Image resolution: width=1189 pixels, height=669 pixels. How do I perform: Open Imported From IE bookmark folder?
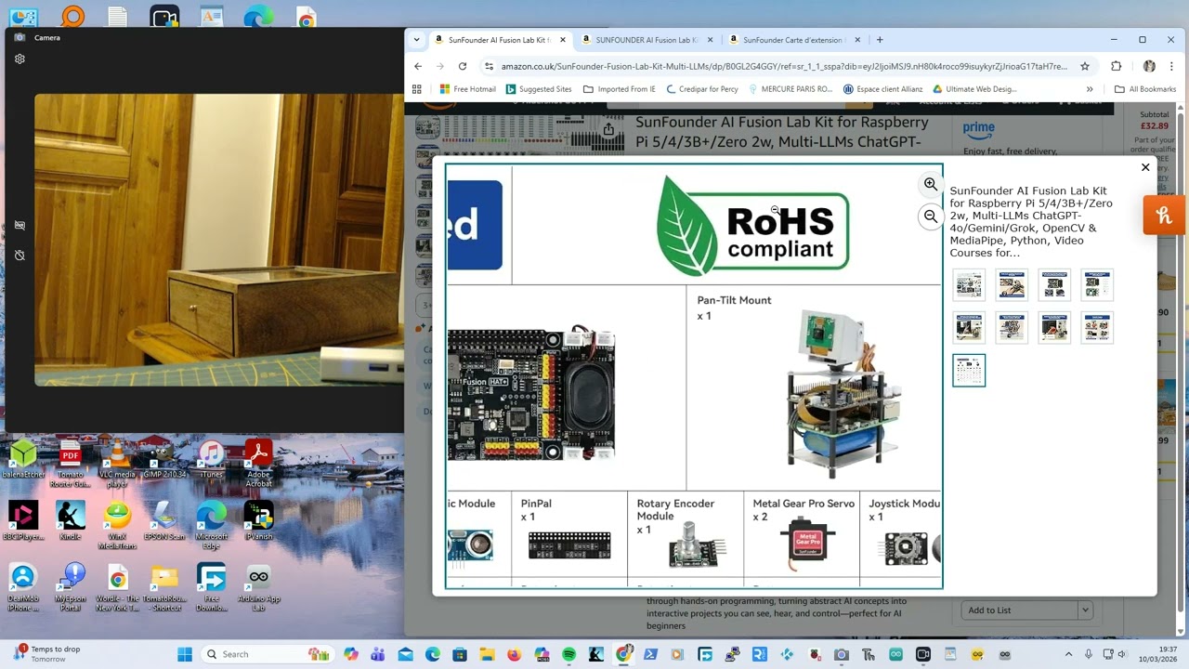[620, 89]
